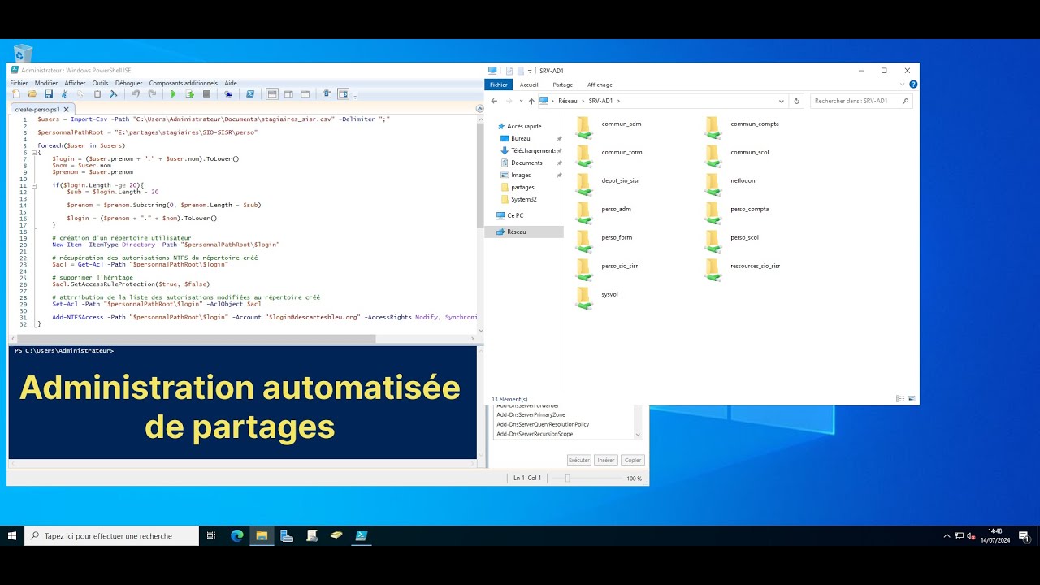Image resolution: width=1040 pixels, height=585 pixels.
Task: Click the Explorer Help question mark icon
Action: [913, 84]
